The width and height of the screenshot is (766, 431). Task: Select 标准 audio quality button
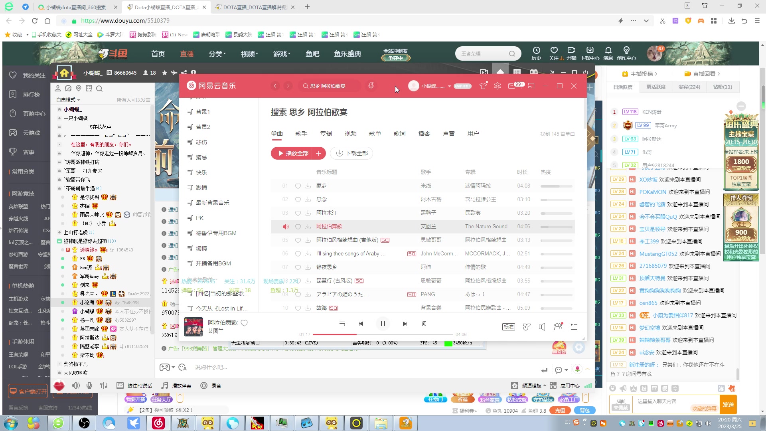[x=509, y=327]
